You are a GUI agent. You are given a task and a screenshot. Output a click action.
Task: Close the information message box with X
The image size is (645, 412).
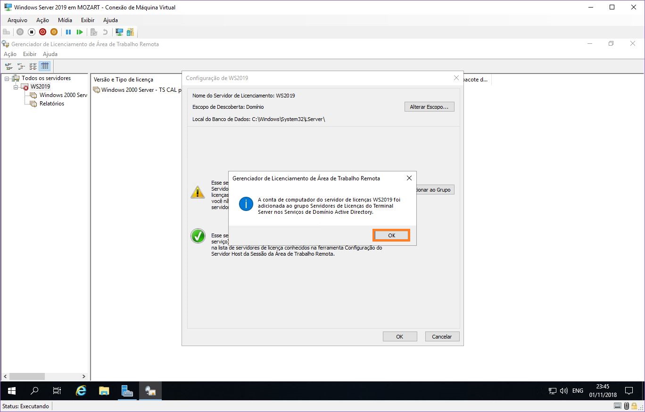pyautogui.click(x=409, y=178)
